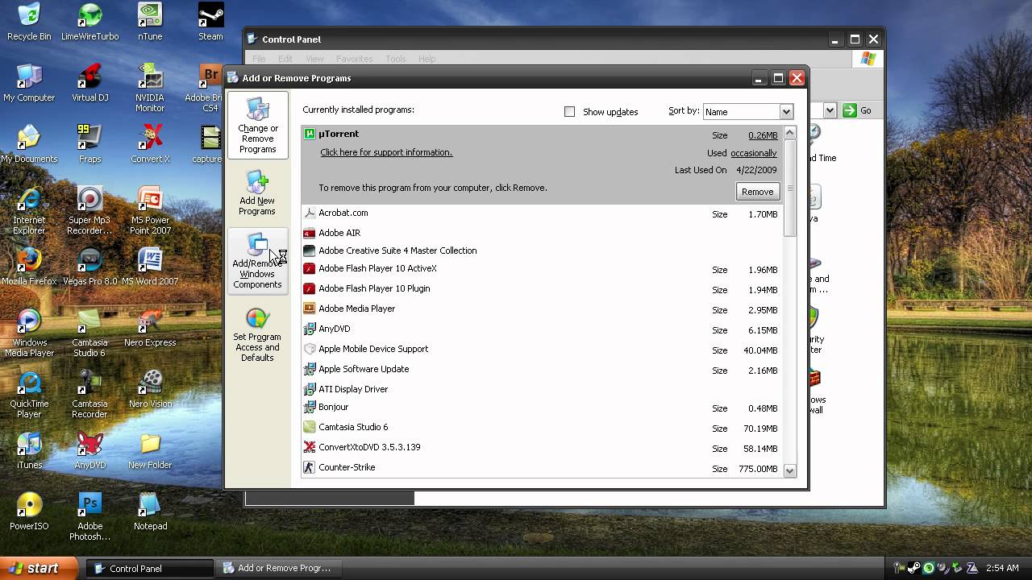Image resolution: width=1032 pixels, height=580 pixels.
Task: Switch to the Control Panel taskbar button
Action: point(150,569)
